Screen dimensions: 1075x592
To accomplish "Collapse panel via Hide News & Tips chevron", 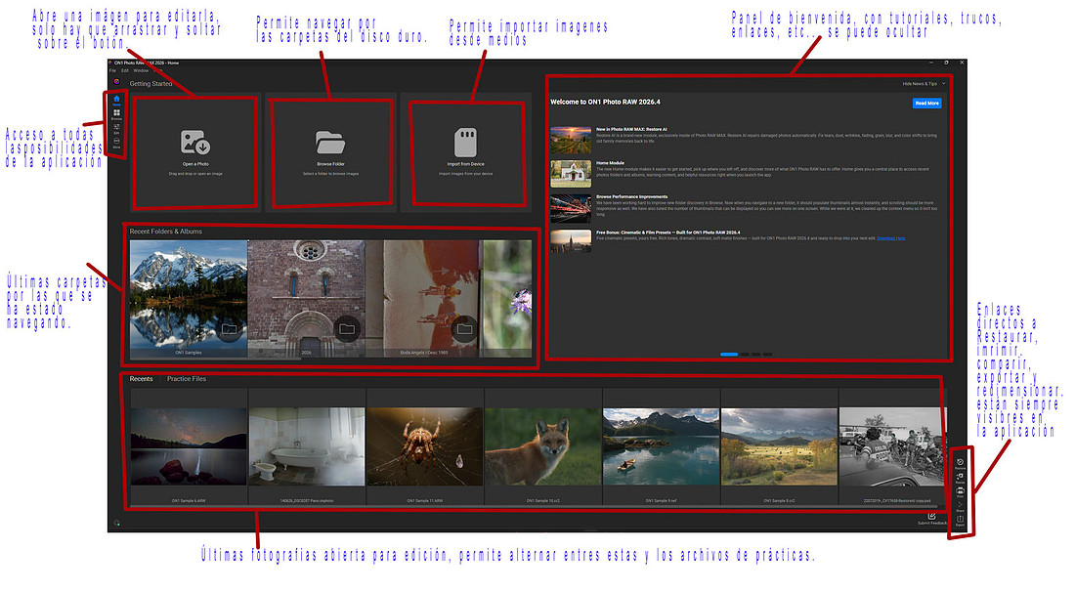I will (943, 84).
